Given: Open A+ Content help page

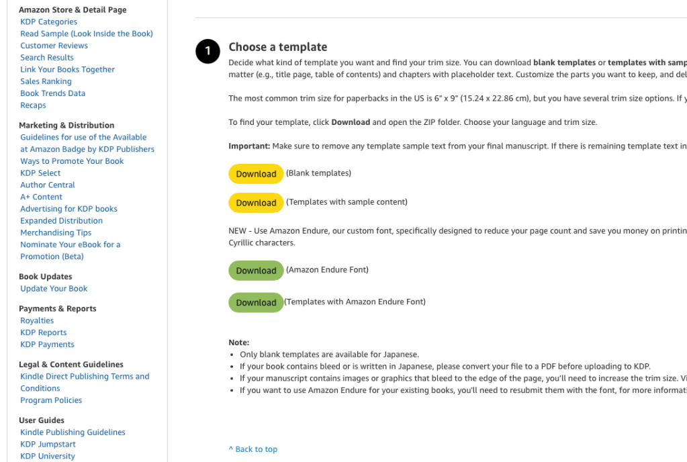Looking at the screenshot, I should point(41,197).
